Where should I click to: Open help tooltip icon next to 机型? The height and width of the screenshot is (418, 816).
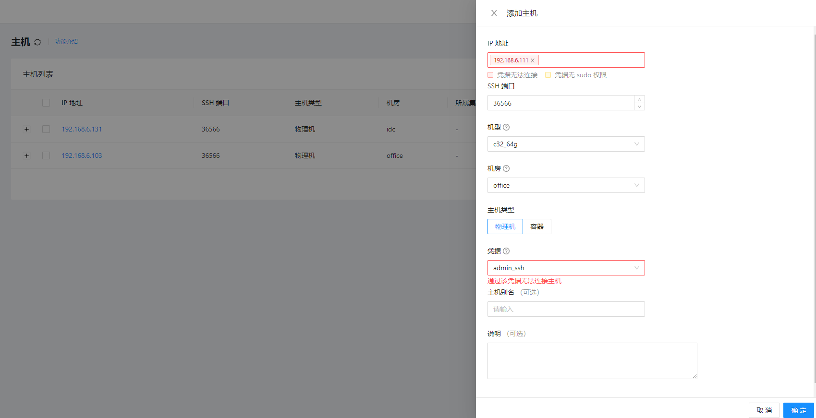pyautogui.click(x=506, y=127)
